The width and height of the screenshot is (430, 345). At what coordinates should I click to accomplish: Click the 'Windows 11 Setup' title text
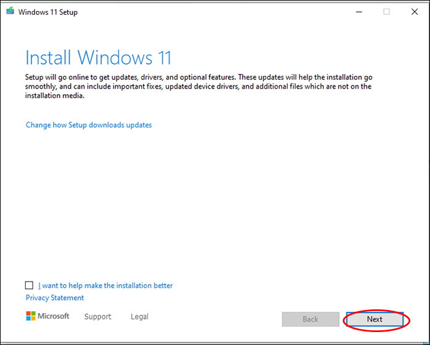tap(48, 12)
